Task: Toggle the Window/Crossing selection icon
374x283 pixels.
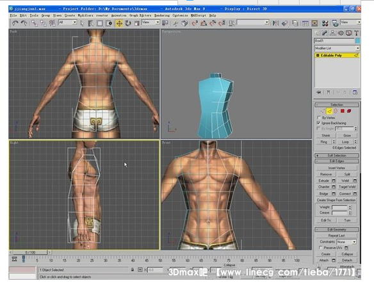Action: pos(109,23)
